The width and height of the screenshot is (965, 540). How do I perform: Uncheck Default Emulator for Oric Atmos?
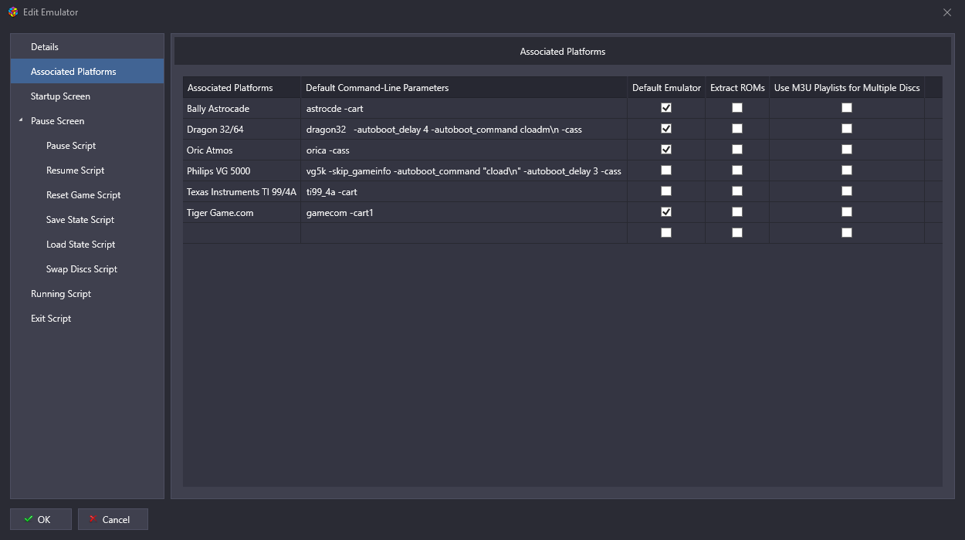[666, 150]
